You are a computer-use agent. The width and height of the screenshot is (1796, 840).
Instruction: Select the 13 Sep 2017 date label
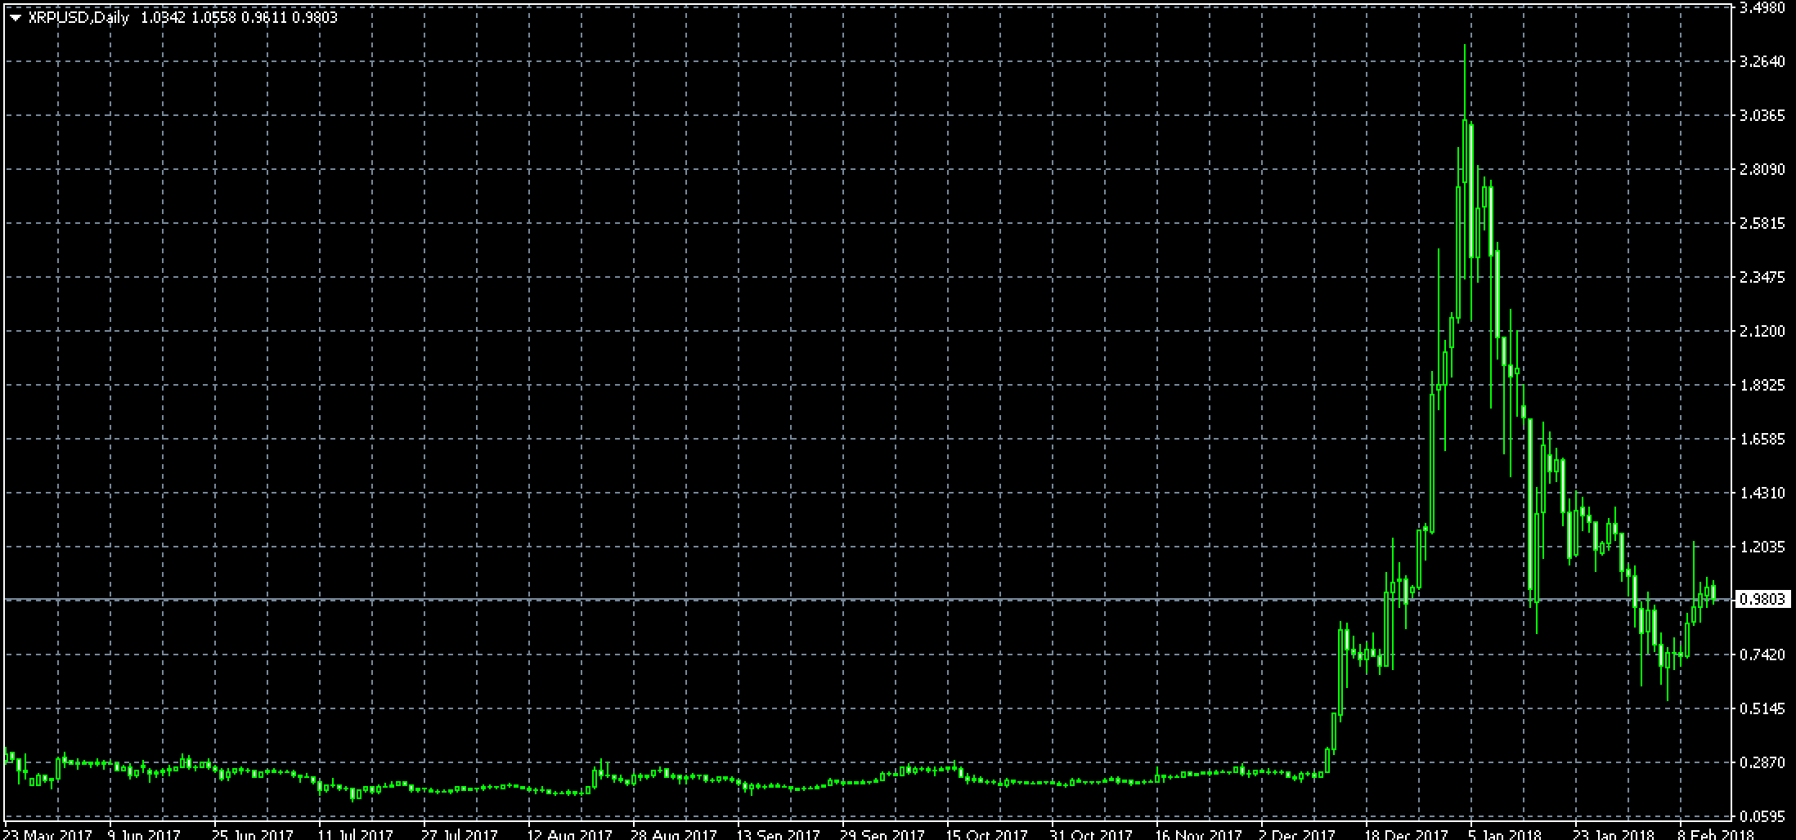point(779,834)
